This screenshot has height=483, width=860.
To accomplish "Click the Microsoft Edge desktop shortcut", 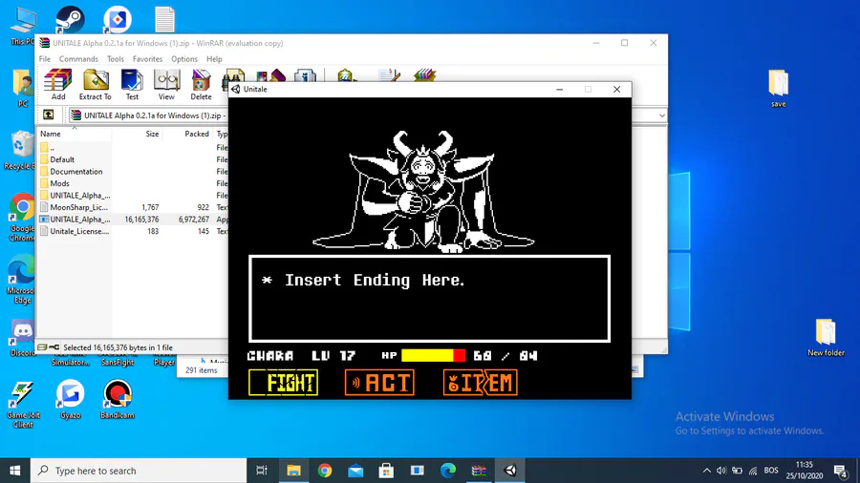I will coord(22,280).
